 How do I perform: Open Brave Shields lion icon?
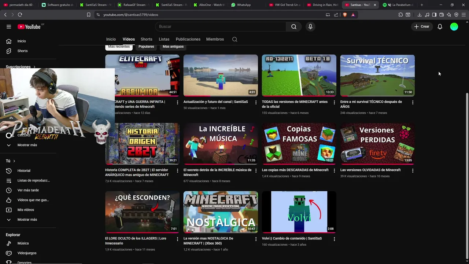coord(345,15)
